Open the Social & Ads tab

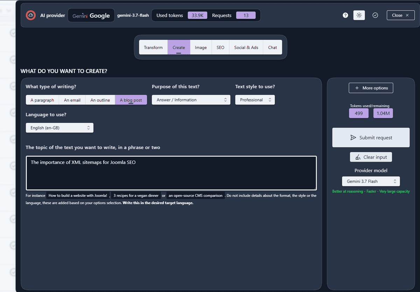(246, 48)
